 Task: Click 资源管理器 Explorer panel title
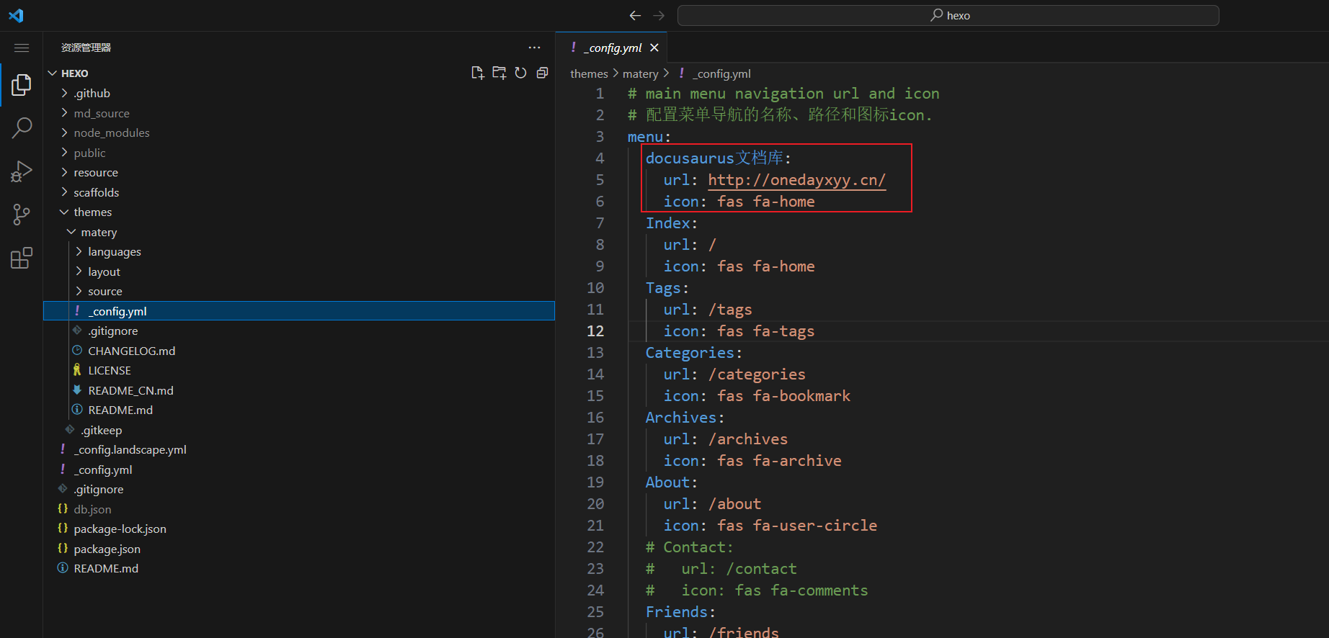(x=86, y=48)
